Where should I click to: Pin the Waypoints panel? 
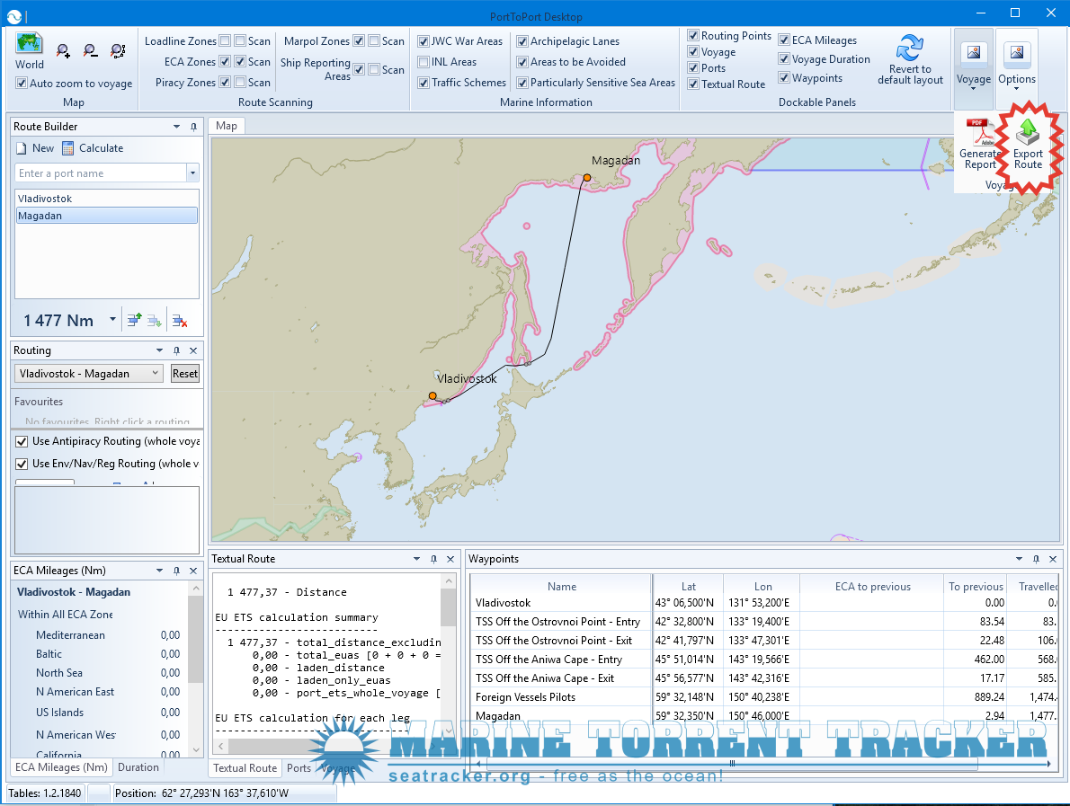click(1037, 559)
